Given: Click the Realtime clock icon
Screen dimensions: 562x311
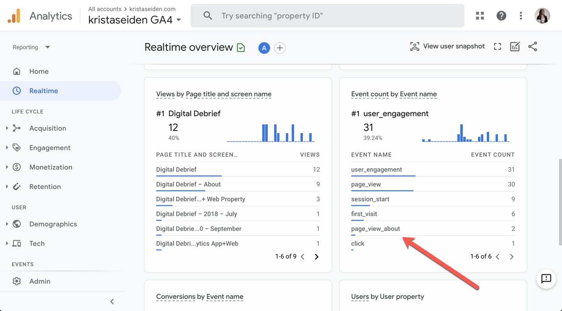Looking at the screenshot, I should (x=16, y=91).
